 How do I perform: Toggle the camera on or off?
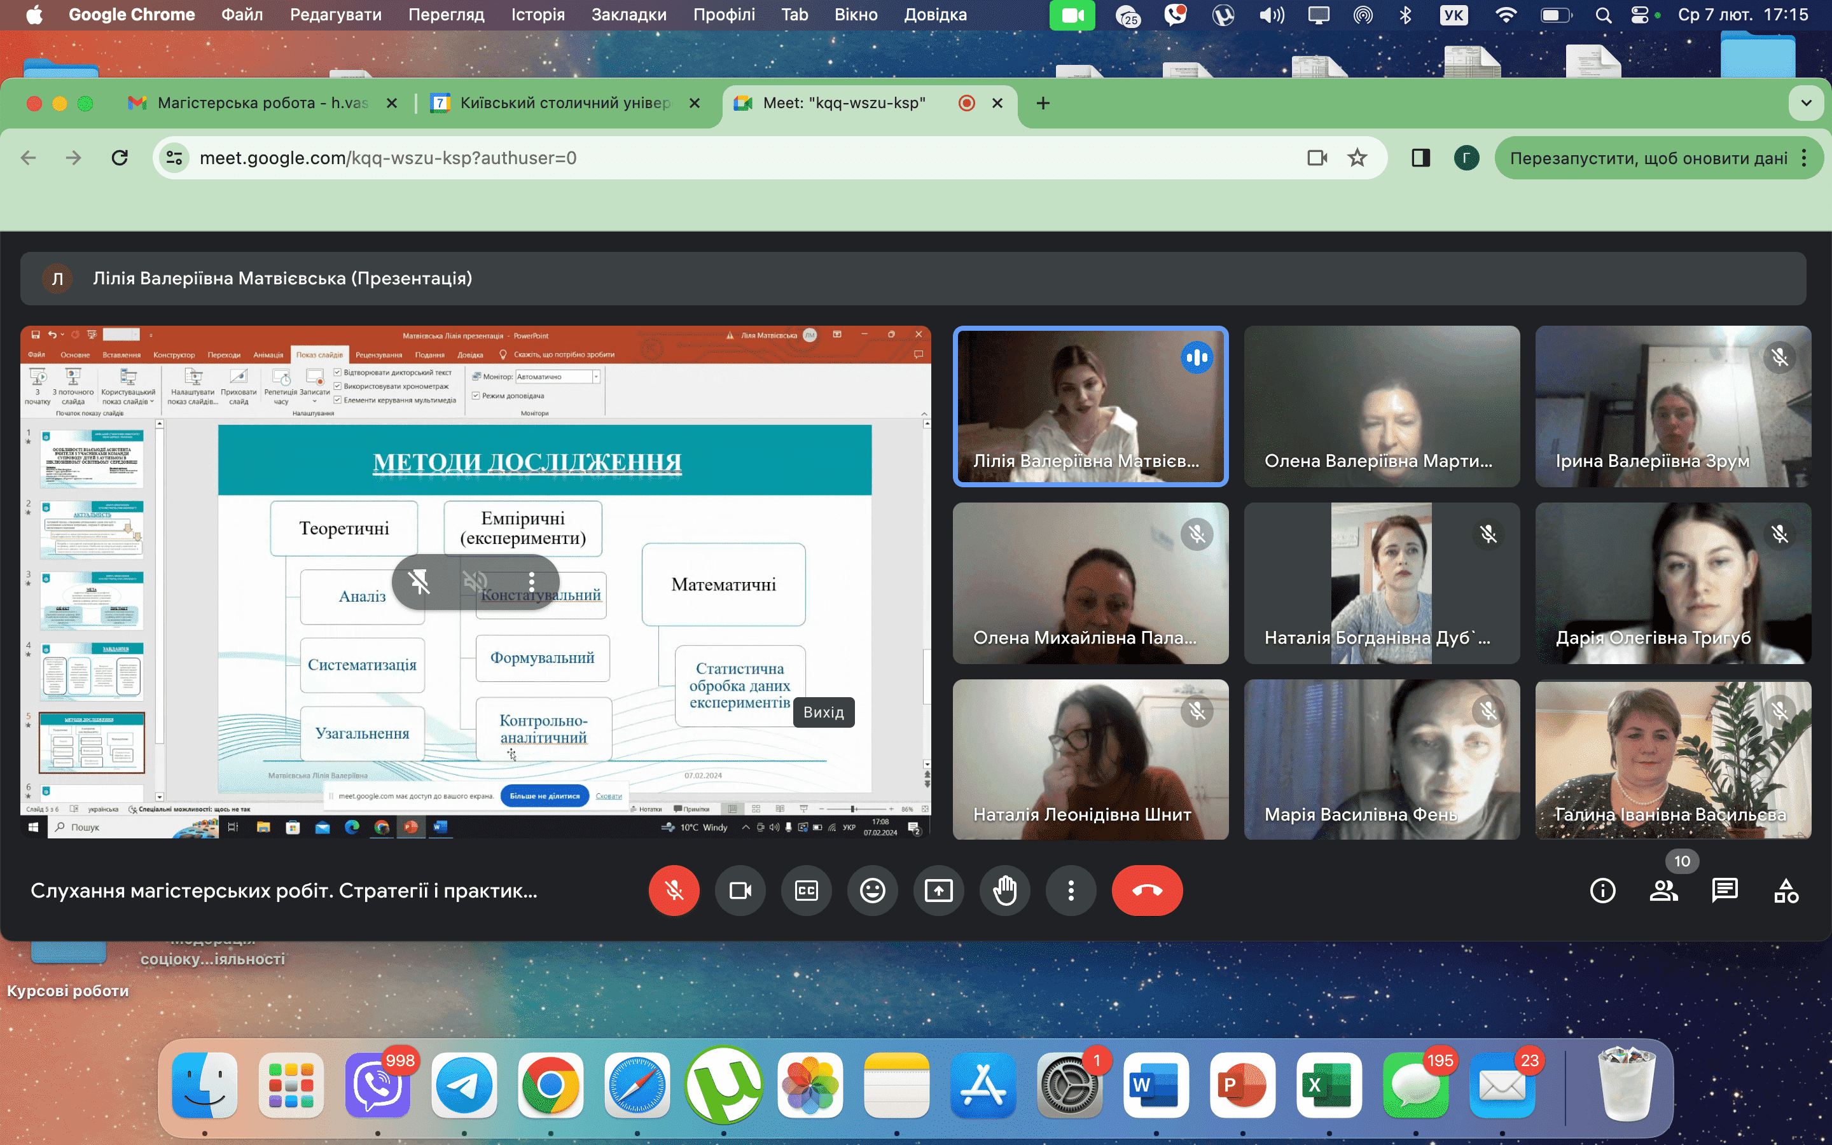click(x=740, y=891)
